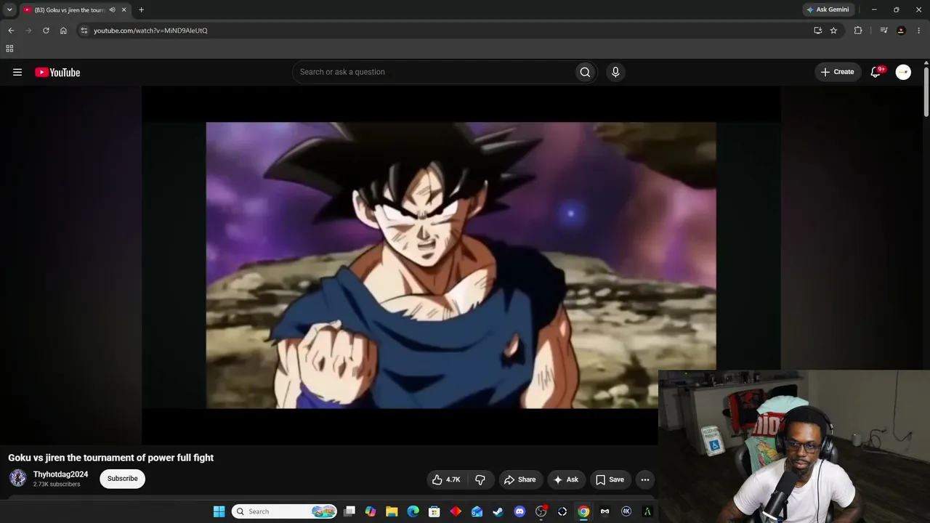The width and height of the screenshot is (930, 523).
Task: Click the video player to pause
Action: [461, 265]
